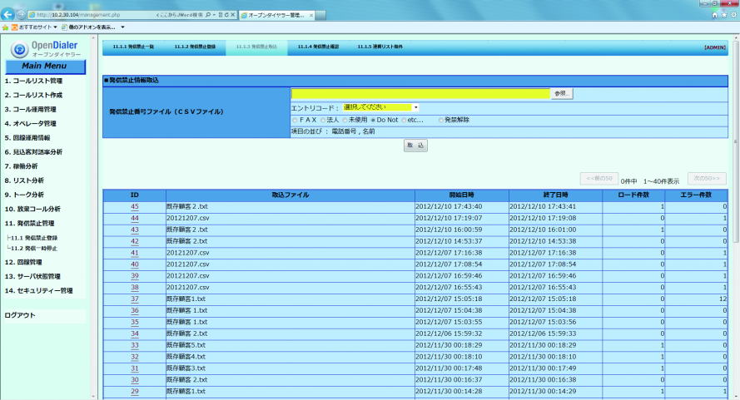Open the new tab button

click(321, 15)
